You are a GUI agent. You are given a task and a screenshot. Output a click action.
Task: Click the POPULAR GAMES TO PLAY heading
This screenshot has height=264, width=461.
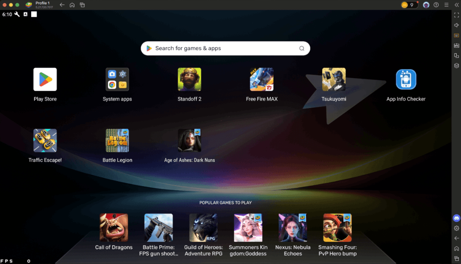pyautogui.click(x=225, y=203)
